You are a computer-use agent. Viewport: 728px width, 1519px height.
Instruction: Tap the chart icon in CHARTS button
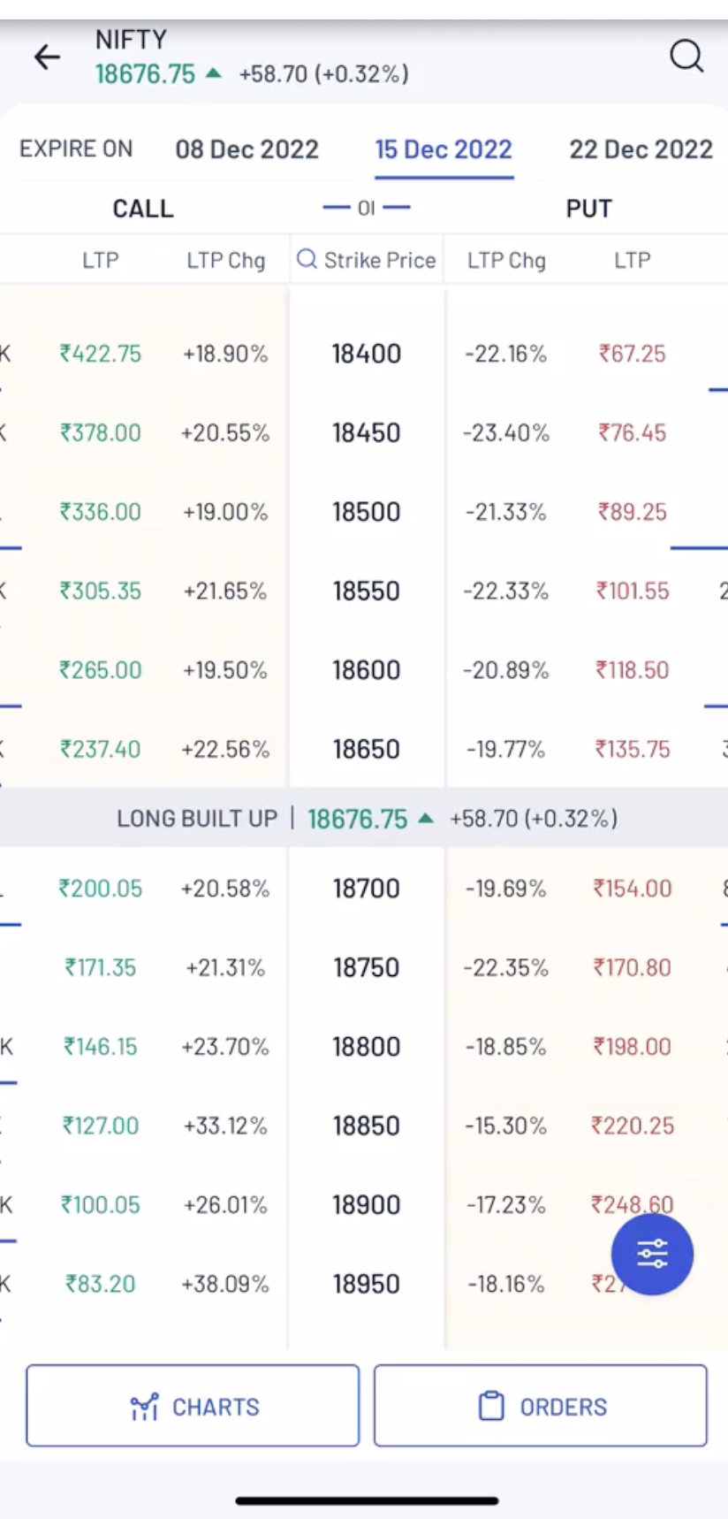click(x=144, y=1406)
